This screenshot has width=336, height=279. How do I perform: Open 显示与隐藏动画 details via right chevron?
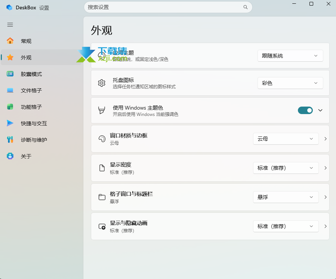[x=326, y=226]
